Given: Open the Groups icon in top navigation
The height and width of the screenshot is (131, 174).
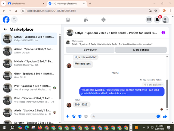Looking at the screenshot, I should point(103,20).
